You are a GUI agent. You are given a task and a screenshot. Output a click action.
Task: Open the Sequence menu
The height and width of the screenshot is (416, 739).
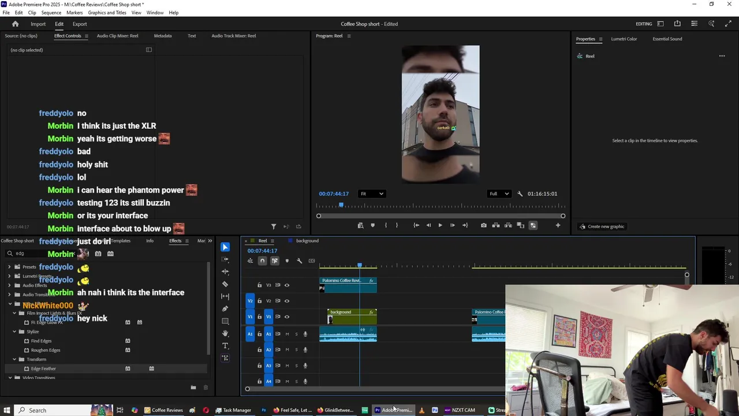coord(51,12)
